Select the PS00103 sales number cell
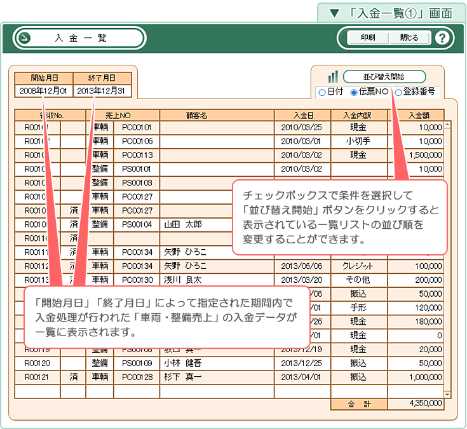This screenshot has height=429, width=467. [x=137, y=183]
